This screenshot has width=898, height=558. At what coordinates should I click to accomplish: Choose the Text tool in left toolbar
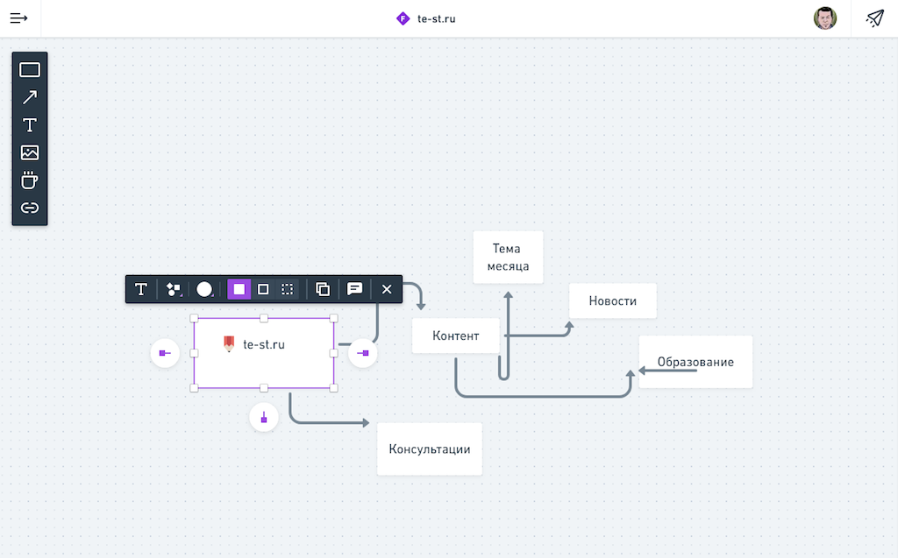[30, 124]
